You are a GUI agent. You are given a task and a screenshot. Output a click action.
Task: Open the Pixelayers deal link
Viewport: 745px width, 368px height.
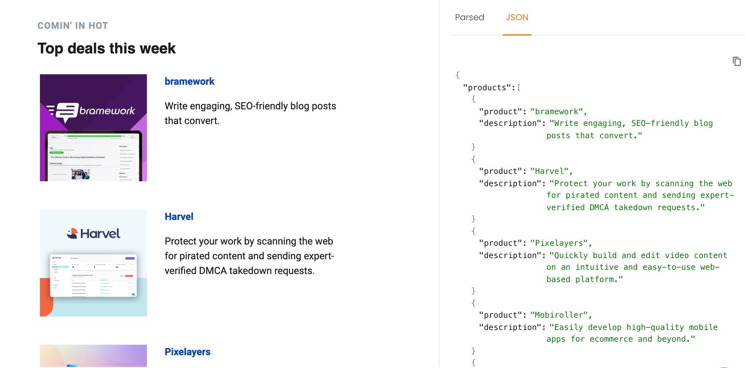pos(187,352)
